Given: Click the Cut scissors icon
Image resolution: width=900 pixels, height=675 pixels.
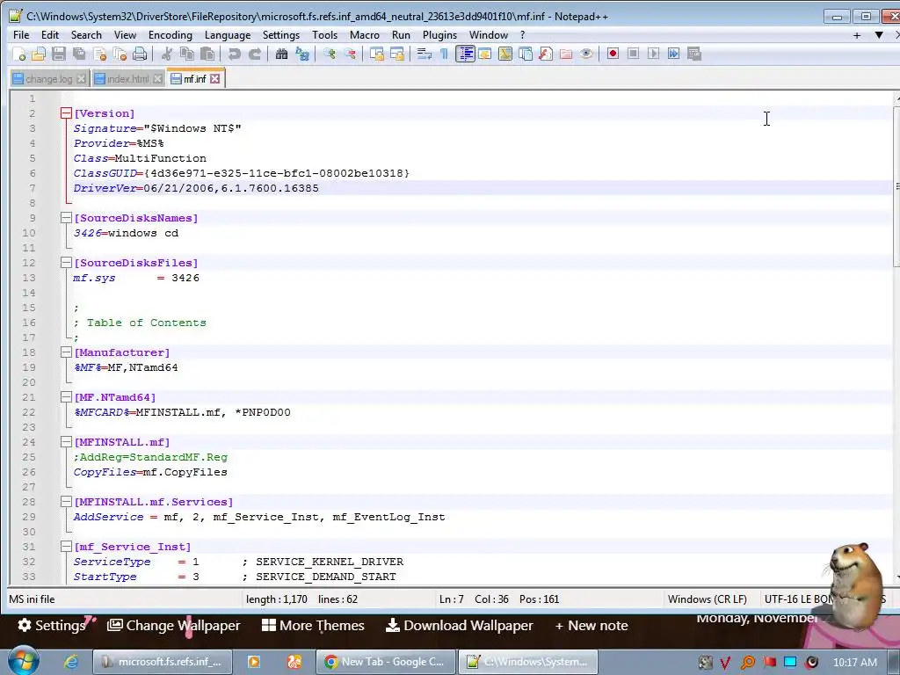Looking at the screenshot, I should [x=166, y=54].
